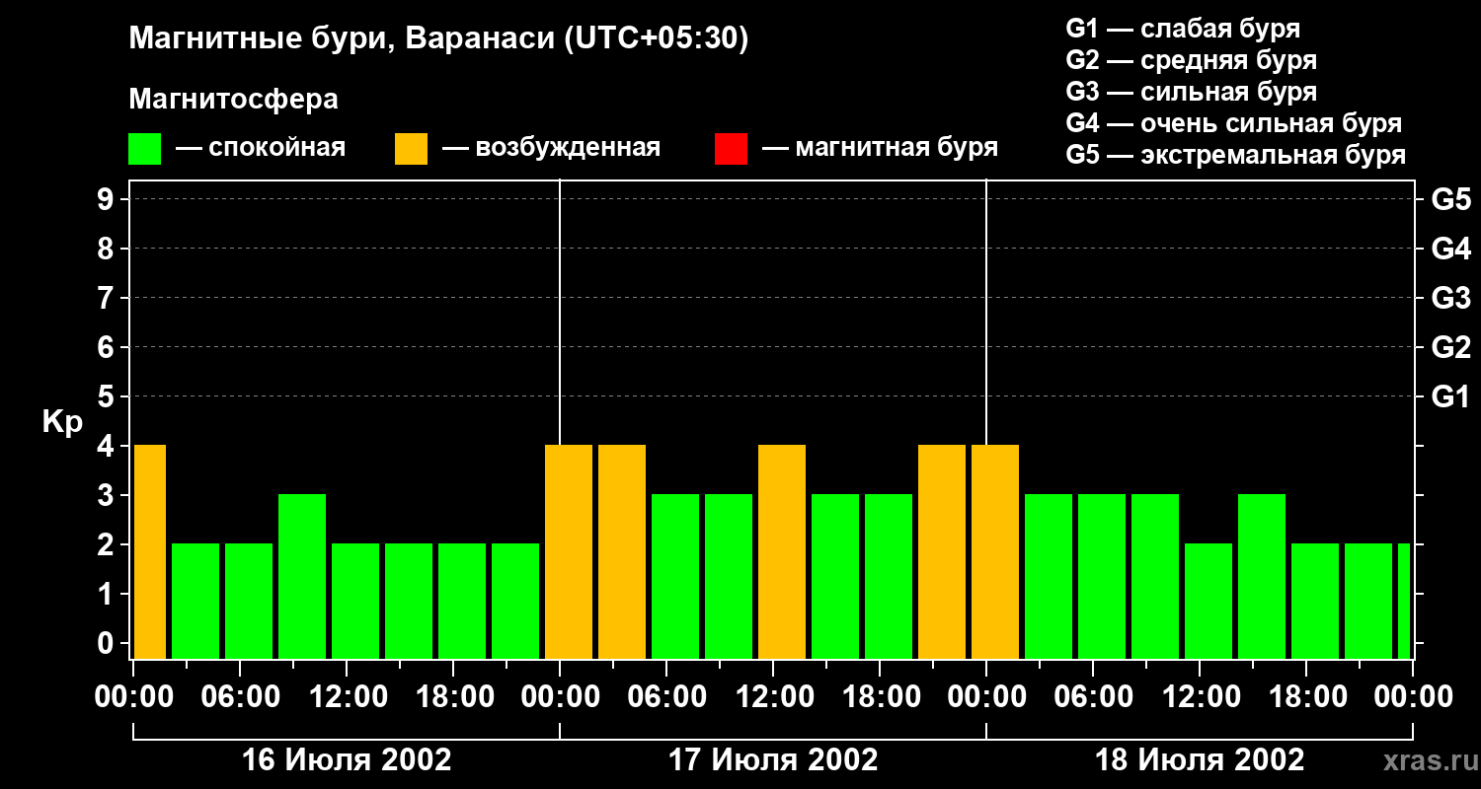Click the G3 tick label on the right axis
This screenshot has width=1481, height=789.
pos(1450,298)
